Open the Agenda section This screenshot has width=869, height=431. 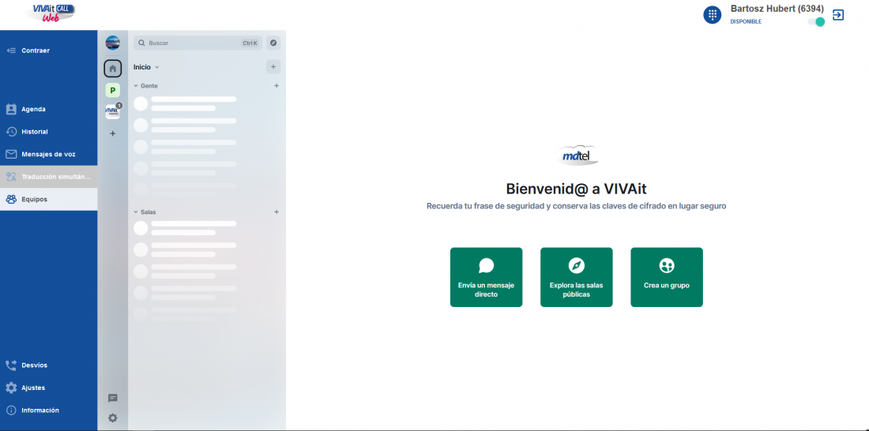click(48, 109)
